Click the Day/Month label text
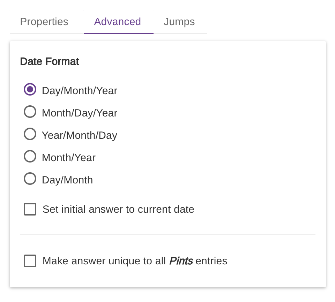 (67, 180)
